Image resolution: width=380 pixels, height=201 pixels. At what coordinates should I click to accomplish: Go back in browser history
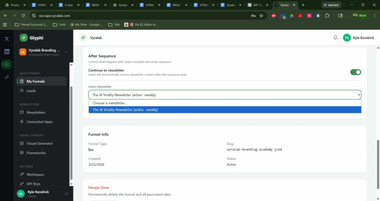tap(5, 15)
